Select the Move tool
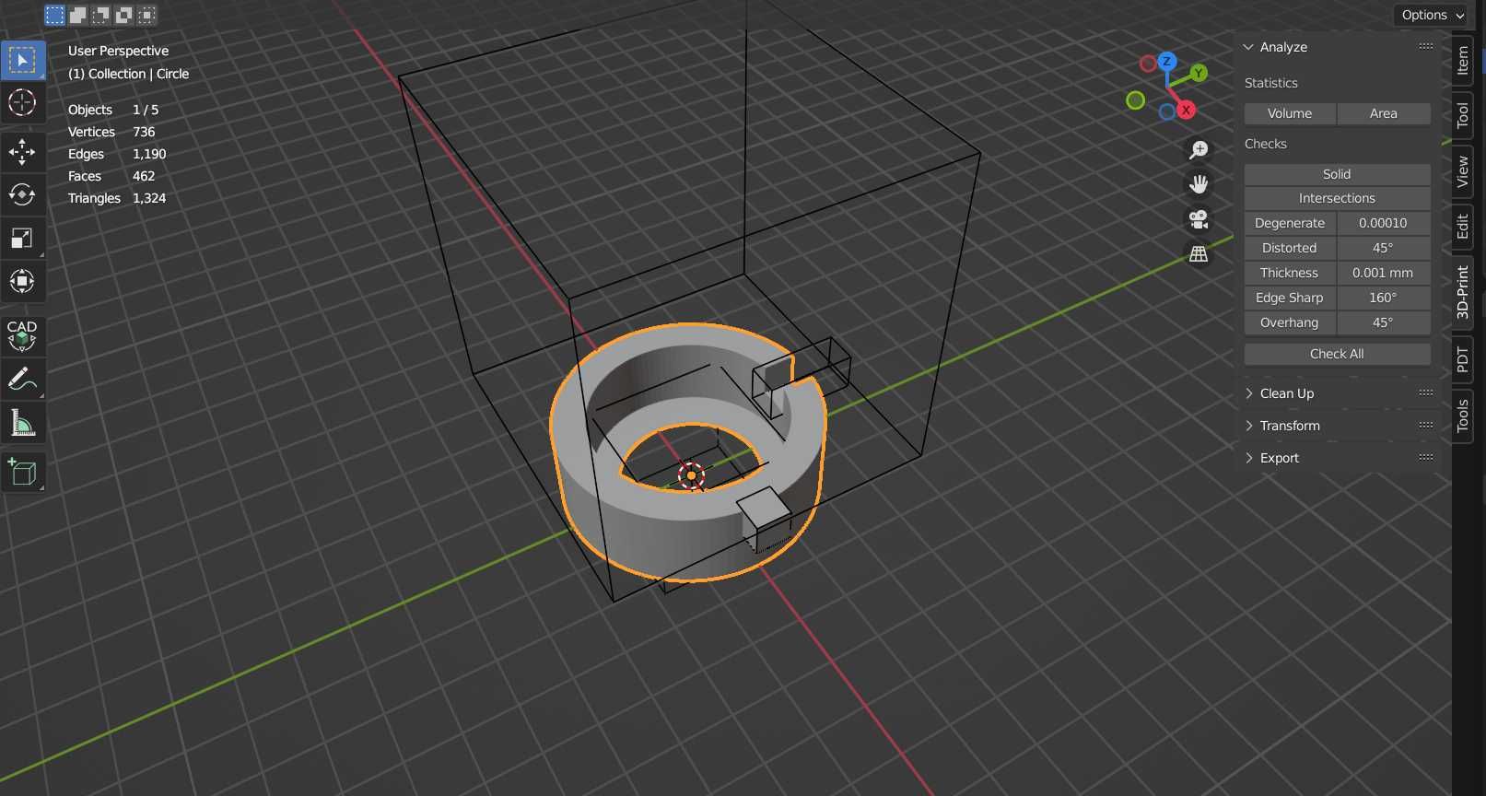The width and height of the screenshot is (1486, 796). pos(22,152)
